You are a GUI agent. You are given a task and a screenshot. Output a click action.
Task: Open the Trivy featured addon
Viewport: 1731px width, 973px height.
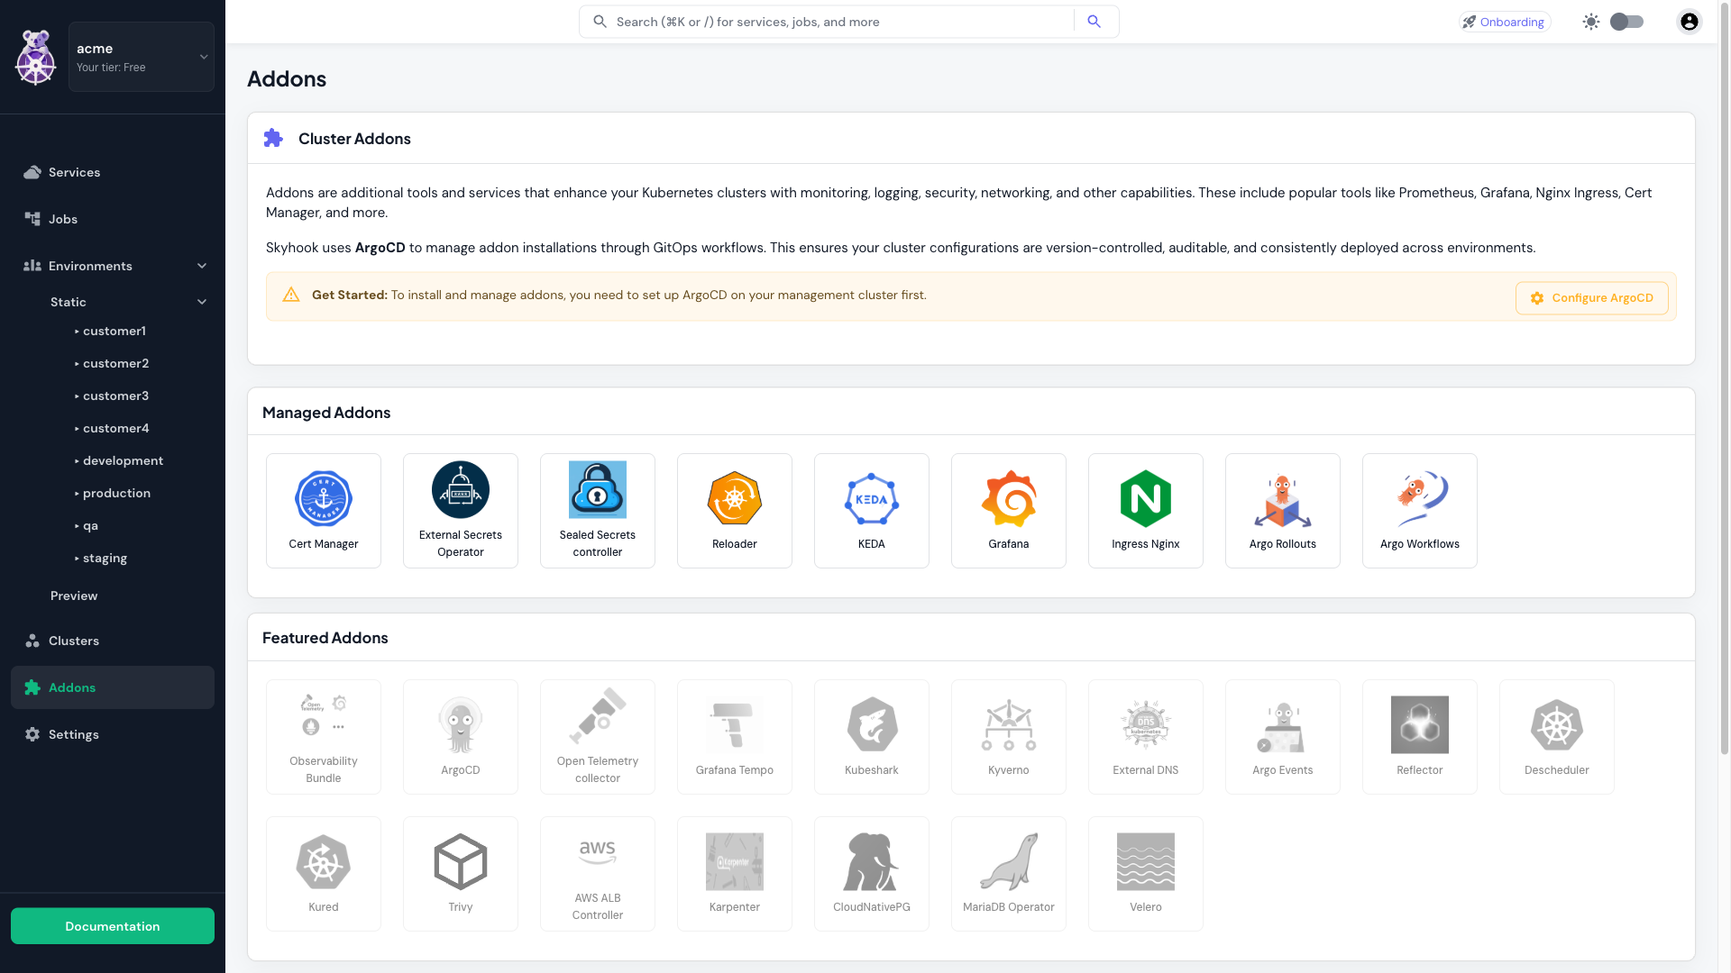(x=461, y=873)
